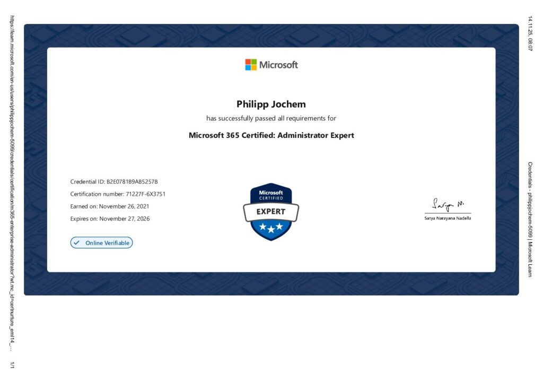Select the name Philipp Jochem
The image size is (543, 384).
271,104
